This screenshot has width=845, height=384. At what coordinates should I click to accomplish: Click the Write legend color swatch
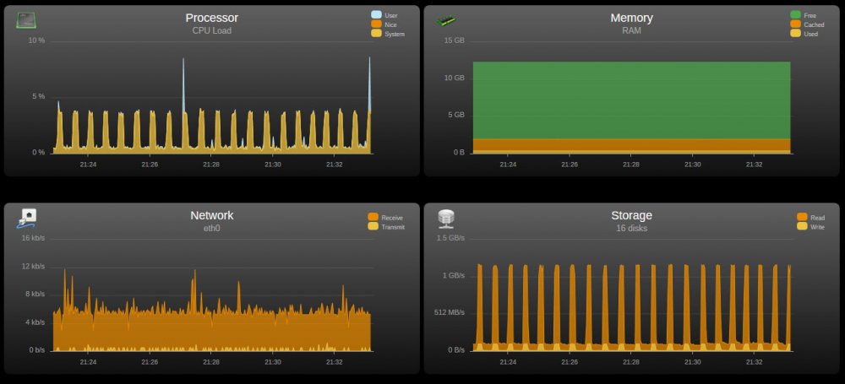pos(802,226)
